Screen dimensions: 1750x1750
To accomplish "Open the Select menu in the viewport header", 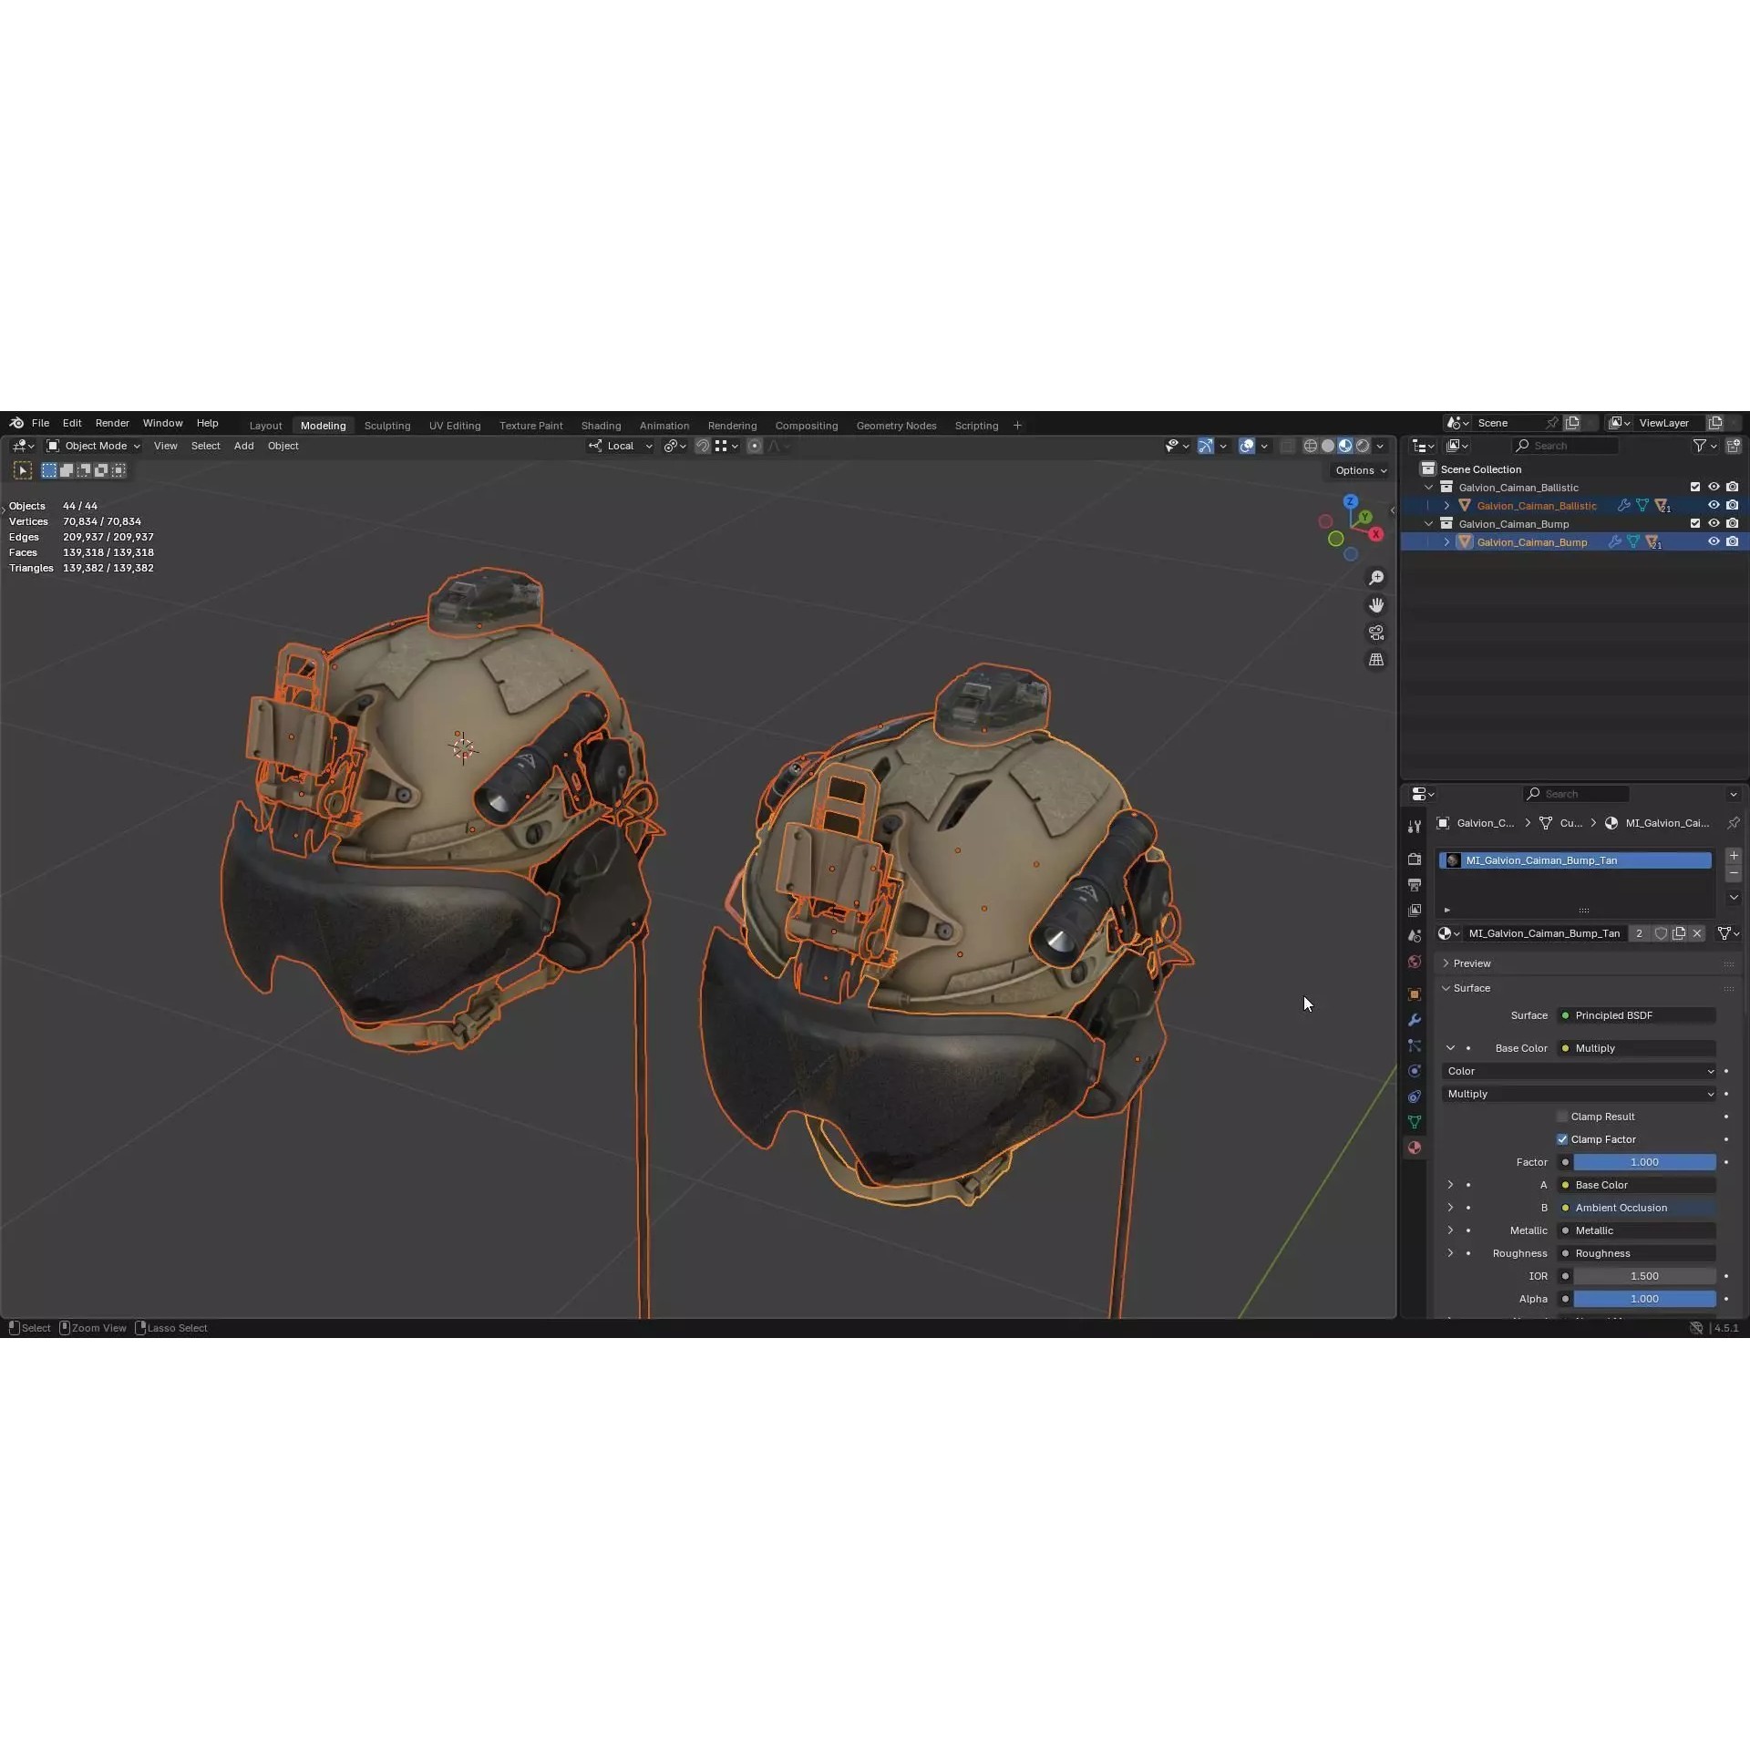I will click(x=205, y=446).
